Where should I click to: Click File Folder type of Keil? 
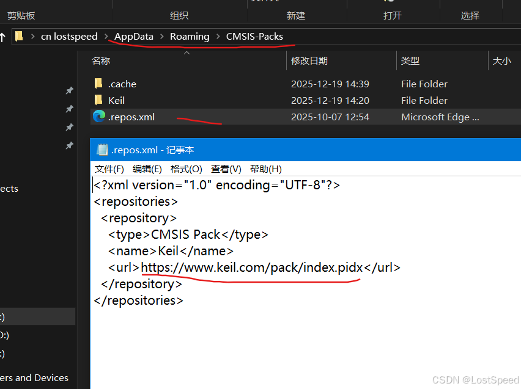tap(424, 100)
